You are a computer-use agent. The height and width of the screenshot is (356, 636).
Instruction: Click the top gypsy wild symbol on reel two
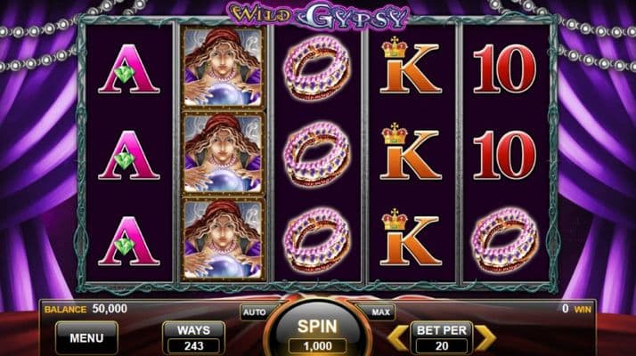pyautogui.click(x=223, y=68)
